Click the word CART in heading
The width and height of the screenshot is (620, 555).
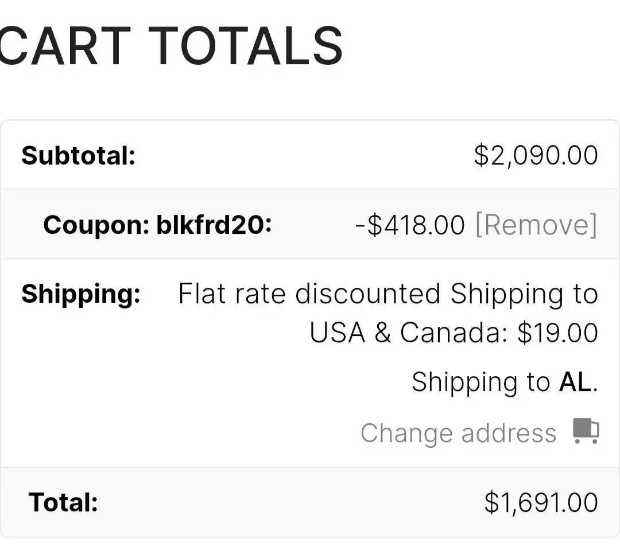click(64, 46)
